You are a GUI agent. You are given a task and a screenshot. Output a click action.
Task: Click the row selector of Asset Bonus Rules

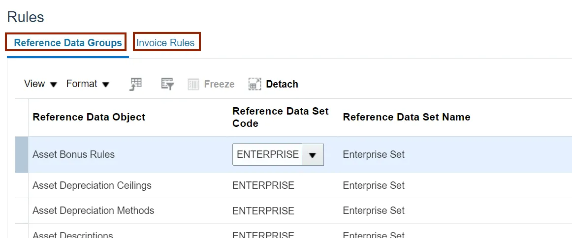(x=22, y=154)
